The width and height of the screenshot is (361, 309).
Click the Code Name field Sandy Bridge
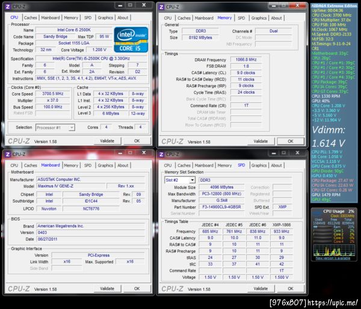tap(55, 37)
